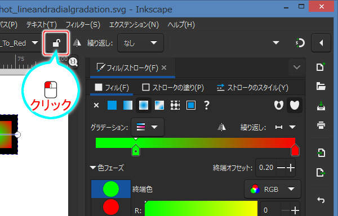This screenshot has height=216, width=338.
Task: Select the no paint X option
Action: click(x=96, y=105)
